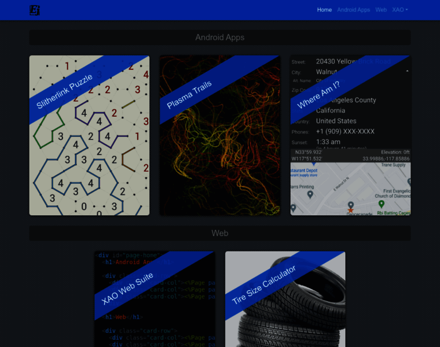
Task: Click the Plasma Trails ribbon label
Action: coord(189,95)
